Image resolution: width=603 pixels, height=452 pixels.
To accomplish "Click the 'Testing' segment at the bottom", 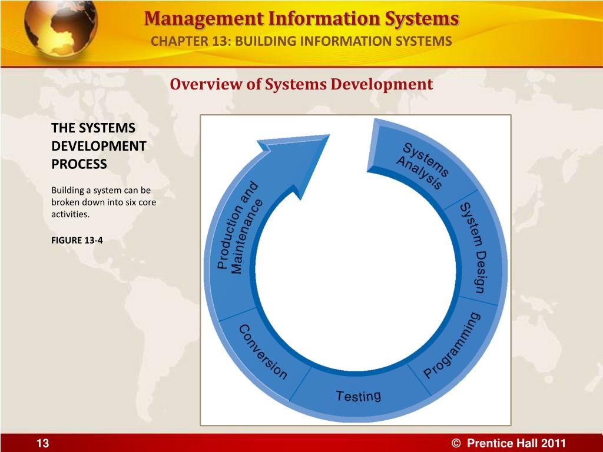I will point(359,395).
